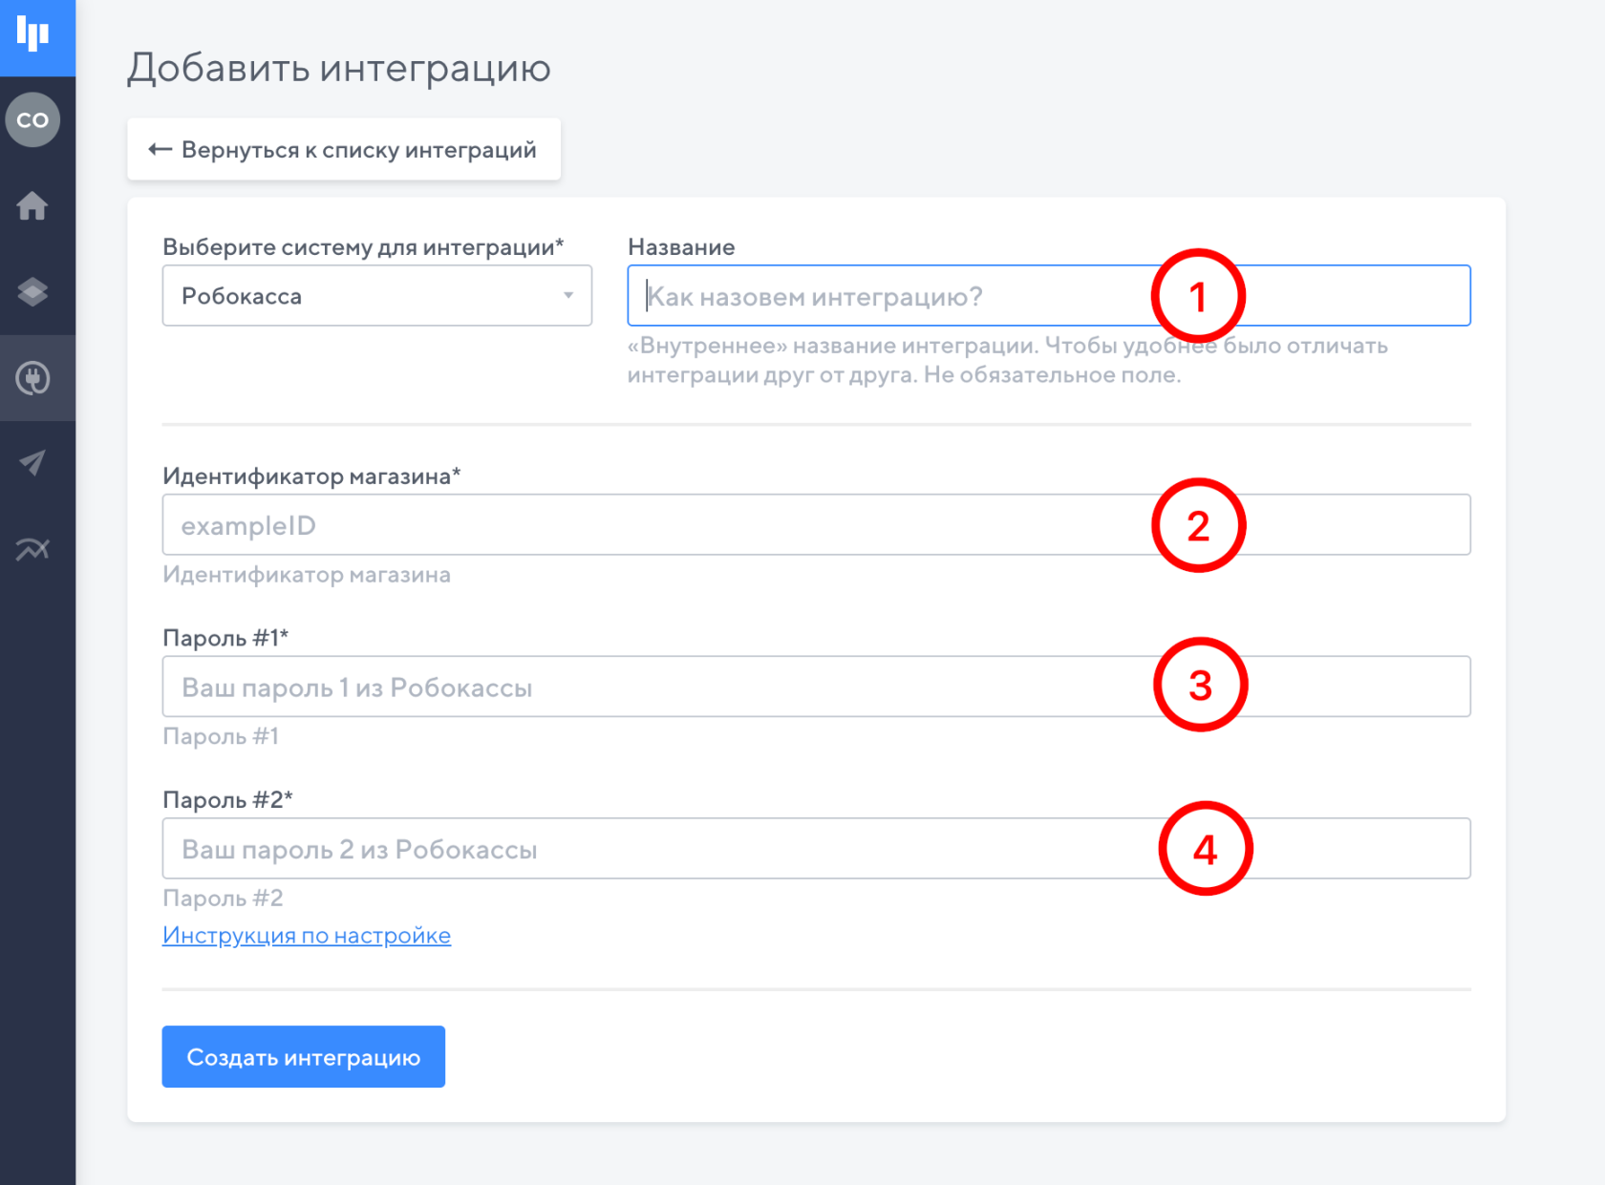Click the caret arrow of the integration system select

tap(568, 296)
